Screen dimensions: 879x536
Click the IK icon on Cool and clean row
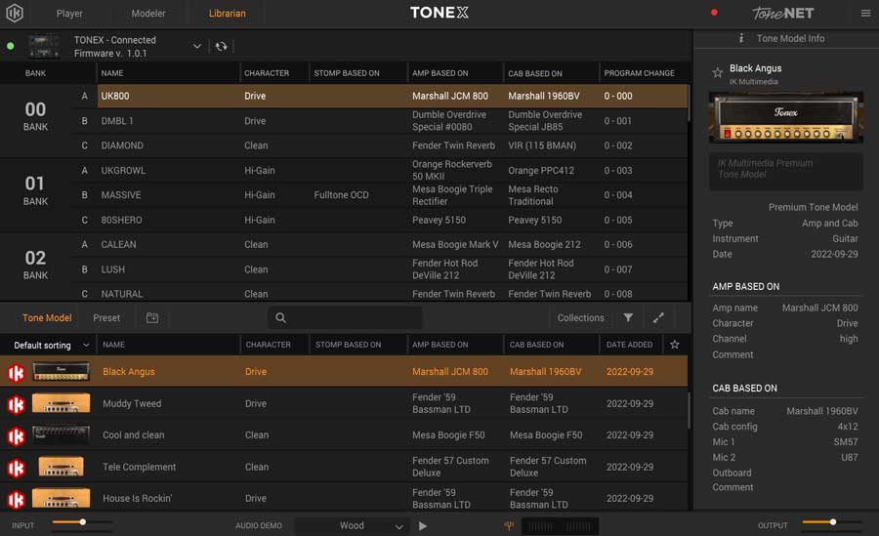[17, 435]
